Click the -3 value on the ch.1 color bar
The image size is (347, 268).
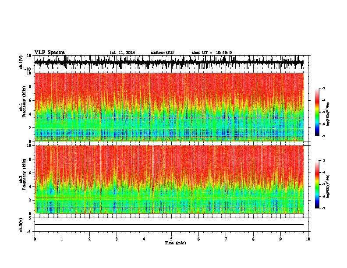click(323, 88)
